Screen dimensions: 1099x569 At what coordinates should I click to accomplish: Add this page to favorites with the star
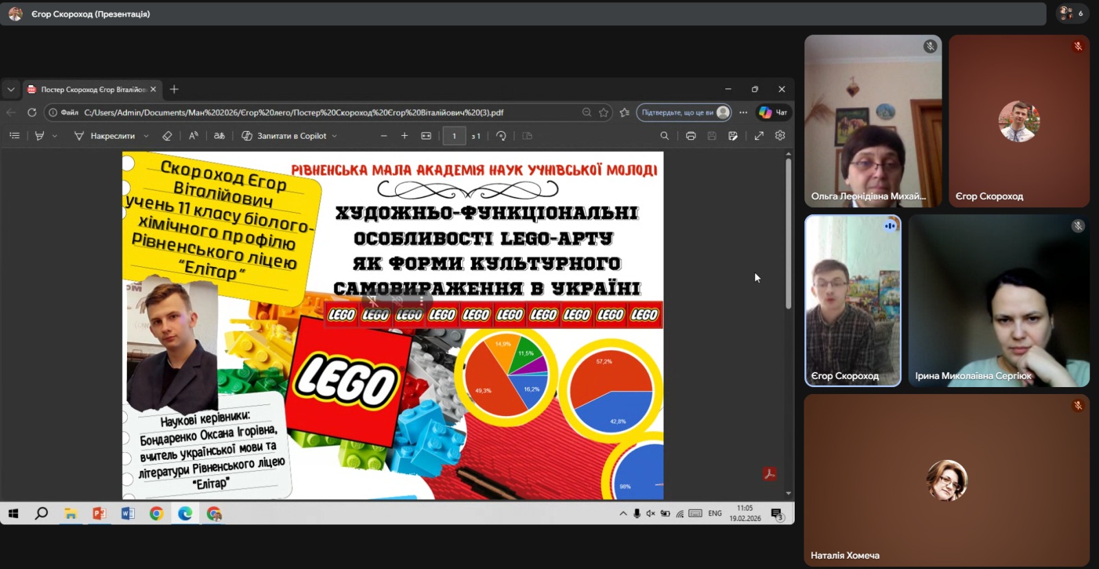click(604, 113)
